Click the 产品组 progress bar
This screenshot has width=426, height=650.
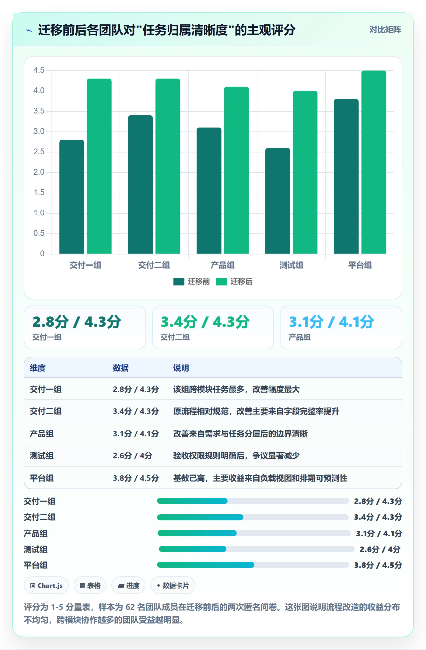[254, 533]
